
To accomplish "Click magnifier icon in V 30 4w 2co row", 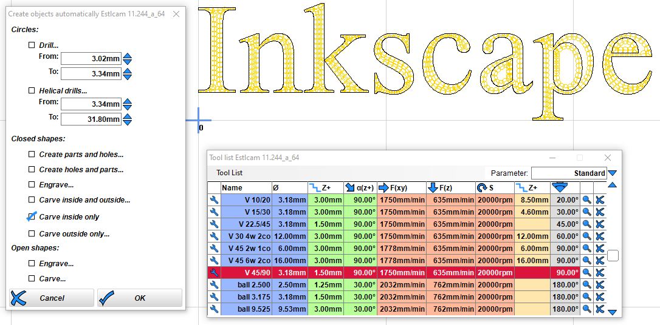I will 586,236.
